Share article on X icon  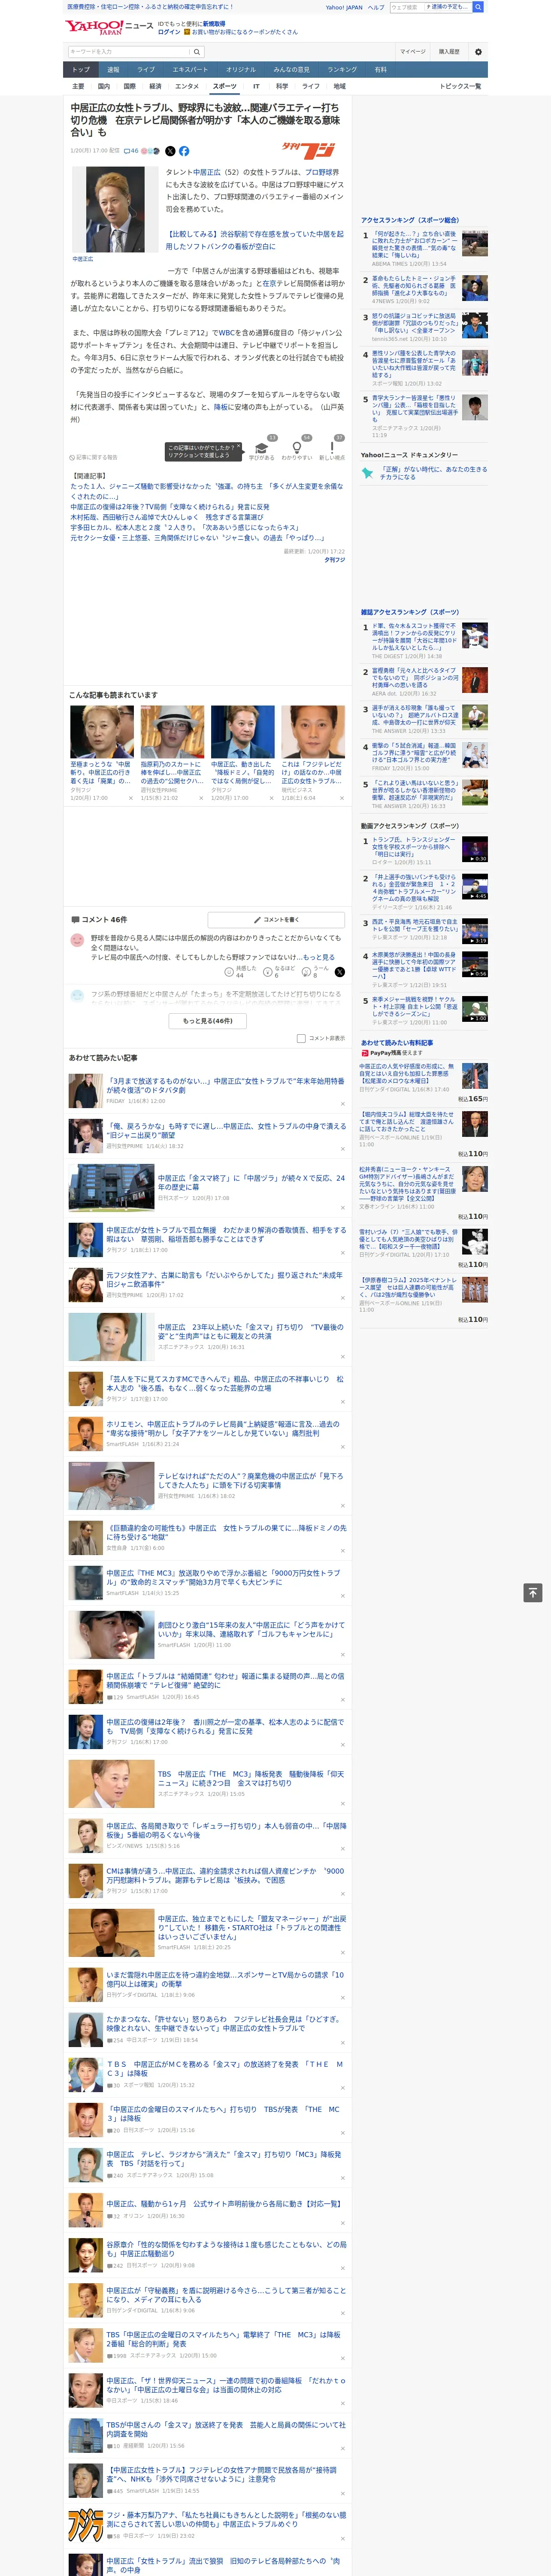click(170, 151)
